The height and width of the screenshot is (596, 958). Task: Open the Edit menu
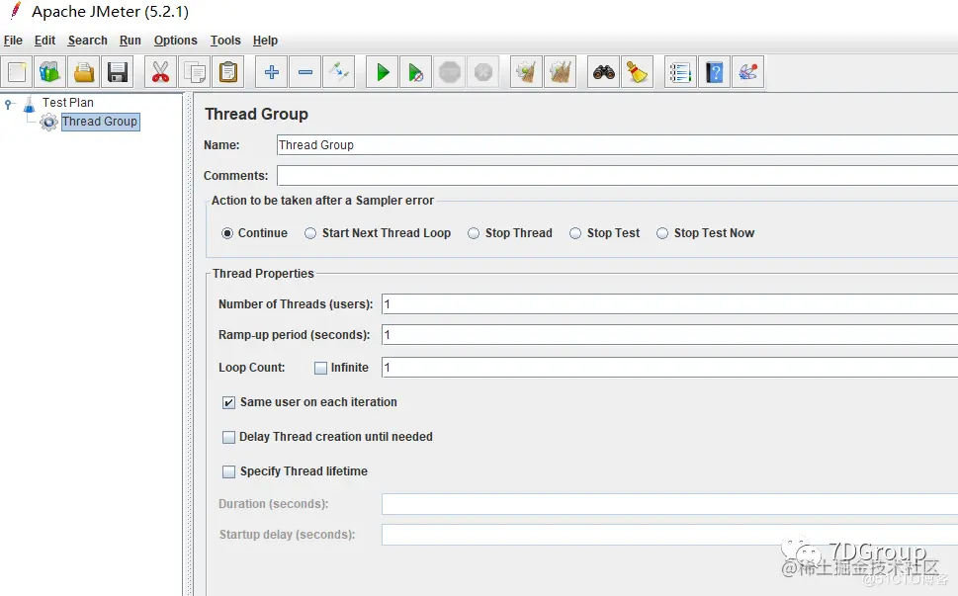coord(44,41)
